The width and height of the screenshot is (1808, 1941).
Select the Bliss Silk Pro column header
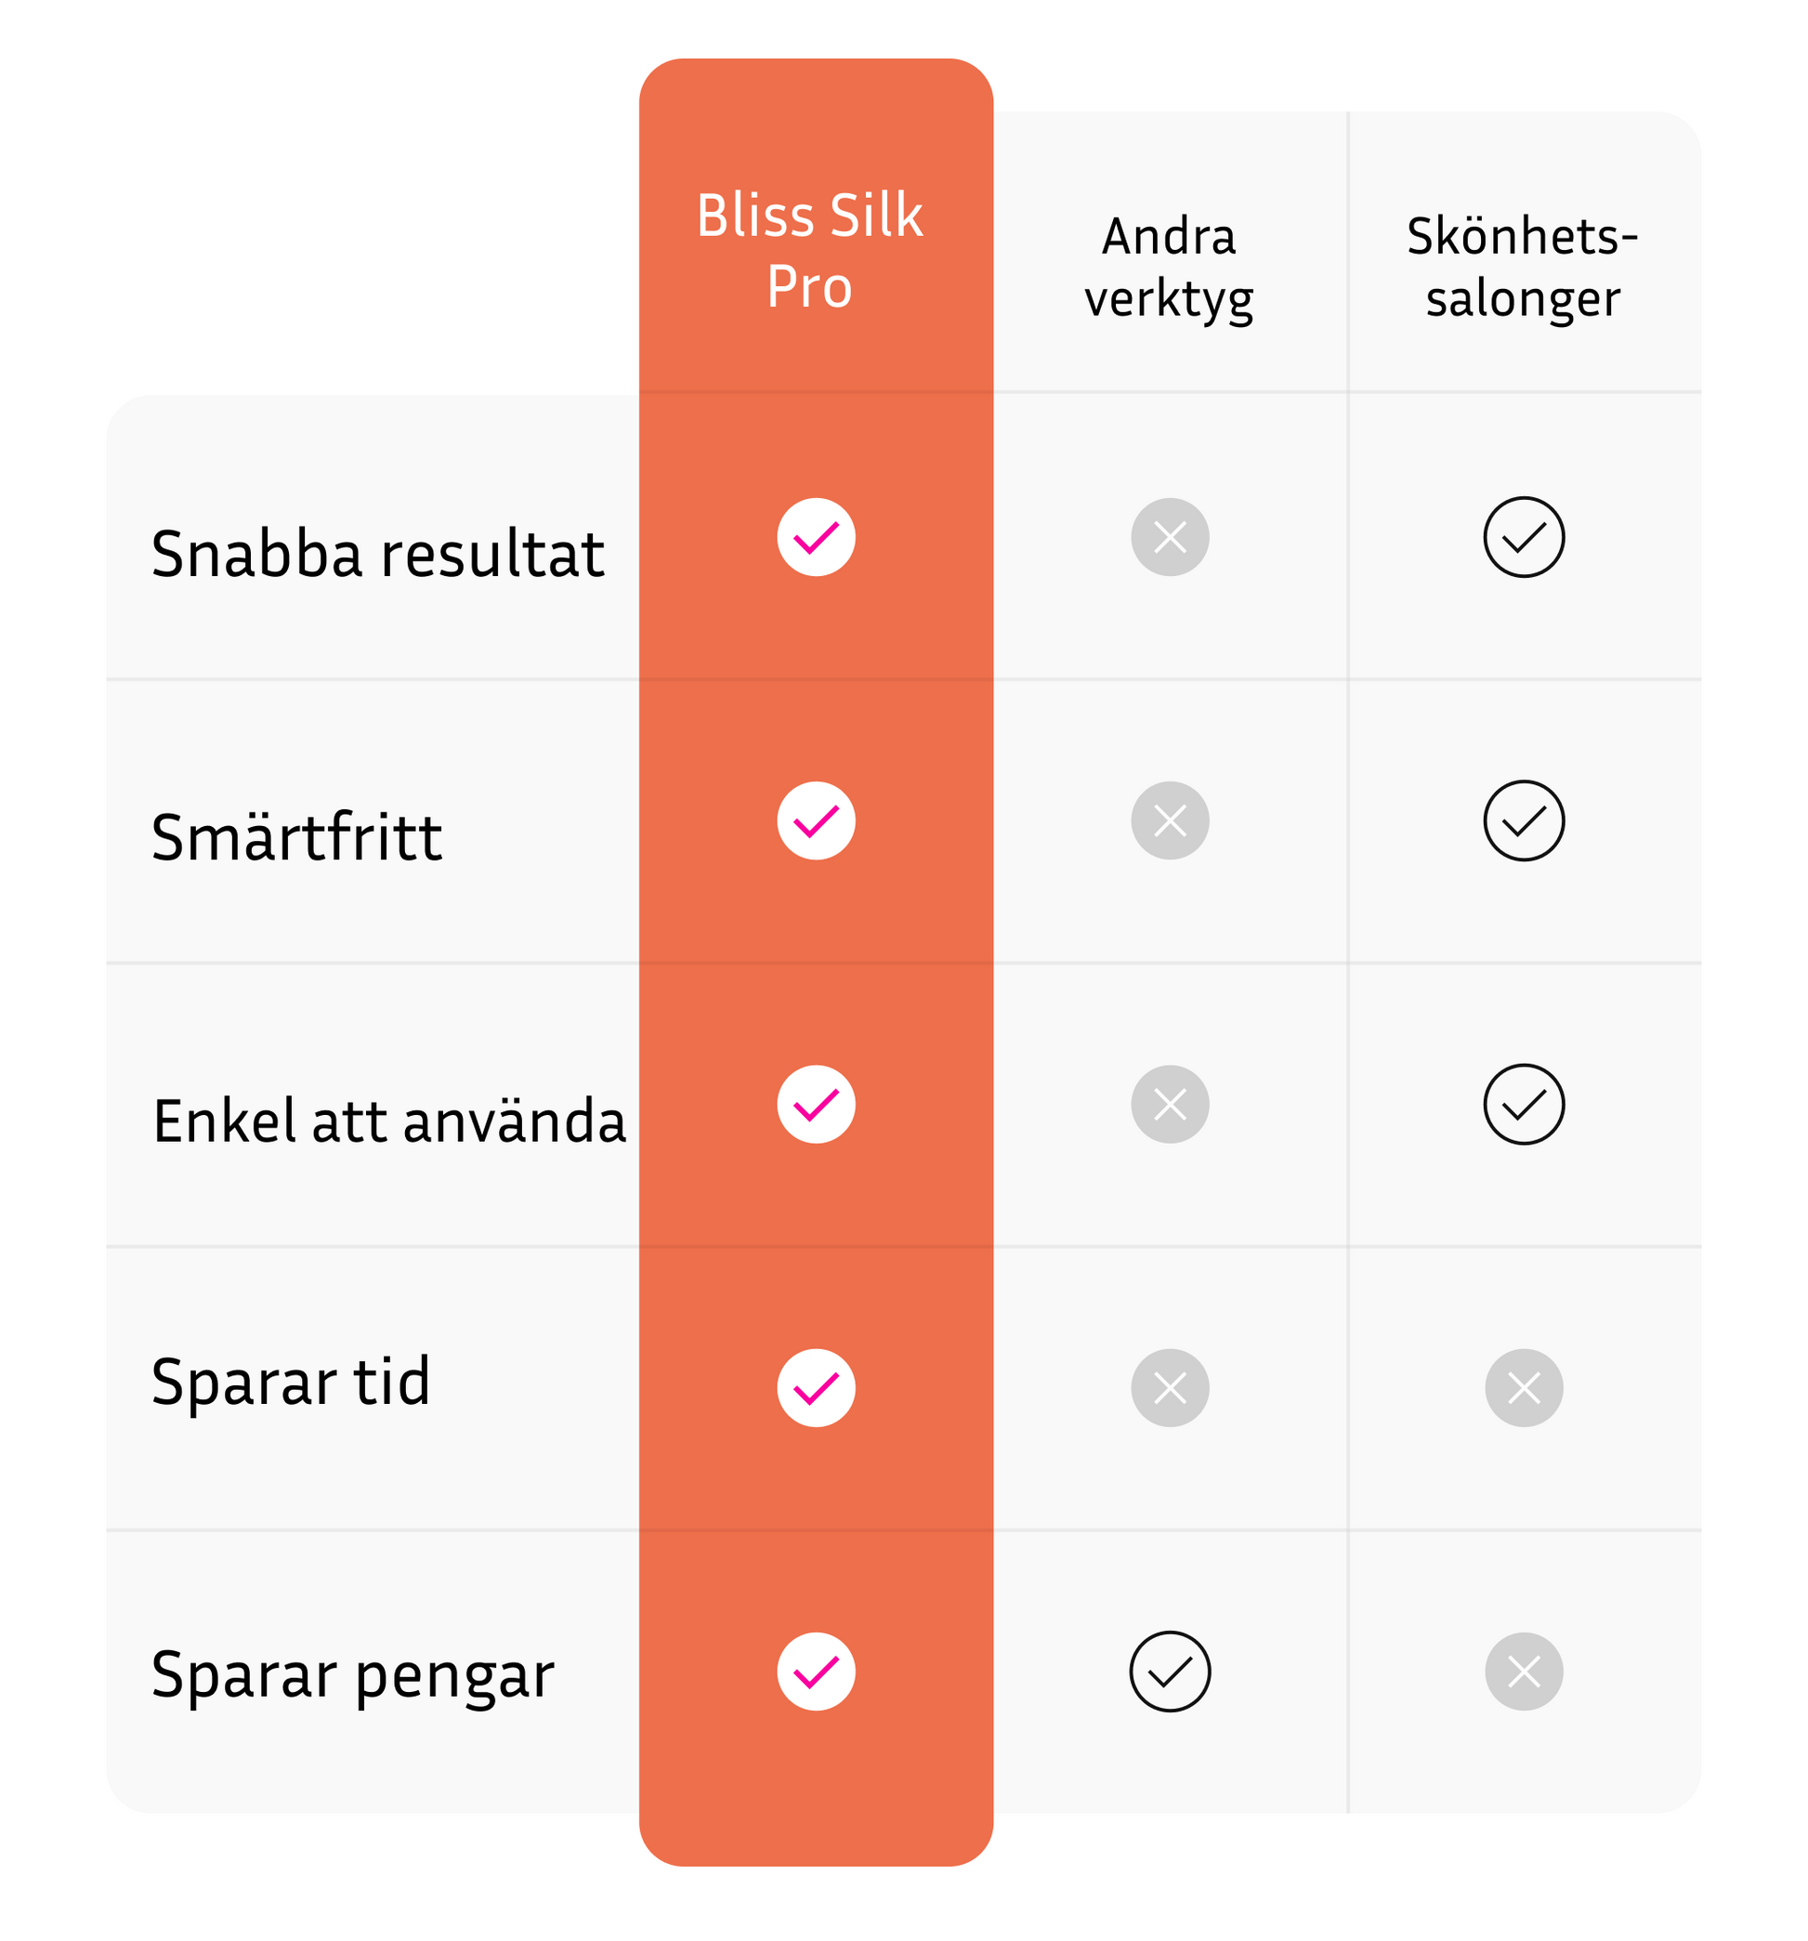click(x=809, y=251)
